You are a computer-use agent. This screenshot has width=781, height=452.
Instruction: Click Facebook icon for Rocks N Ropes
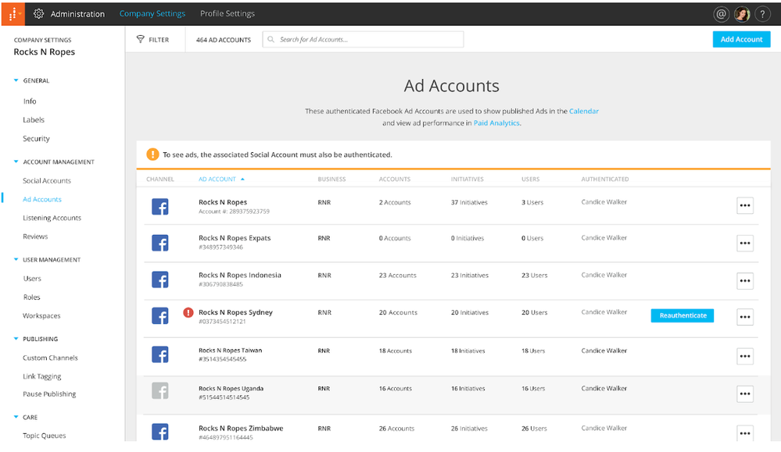160,206
